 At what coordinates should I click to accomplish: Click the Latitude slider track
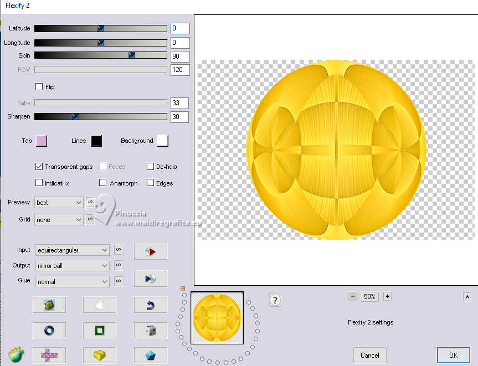(101, 28)
